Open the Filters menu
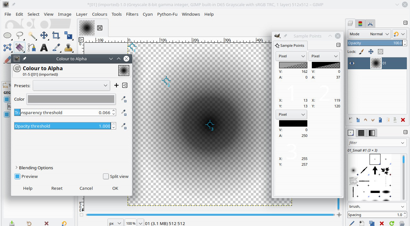This screenshot has height=226, width=410. point(132,14)
